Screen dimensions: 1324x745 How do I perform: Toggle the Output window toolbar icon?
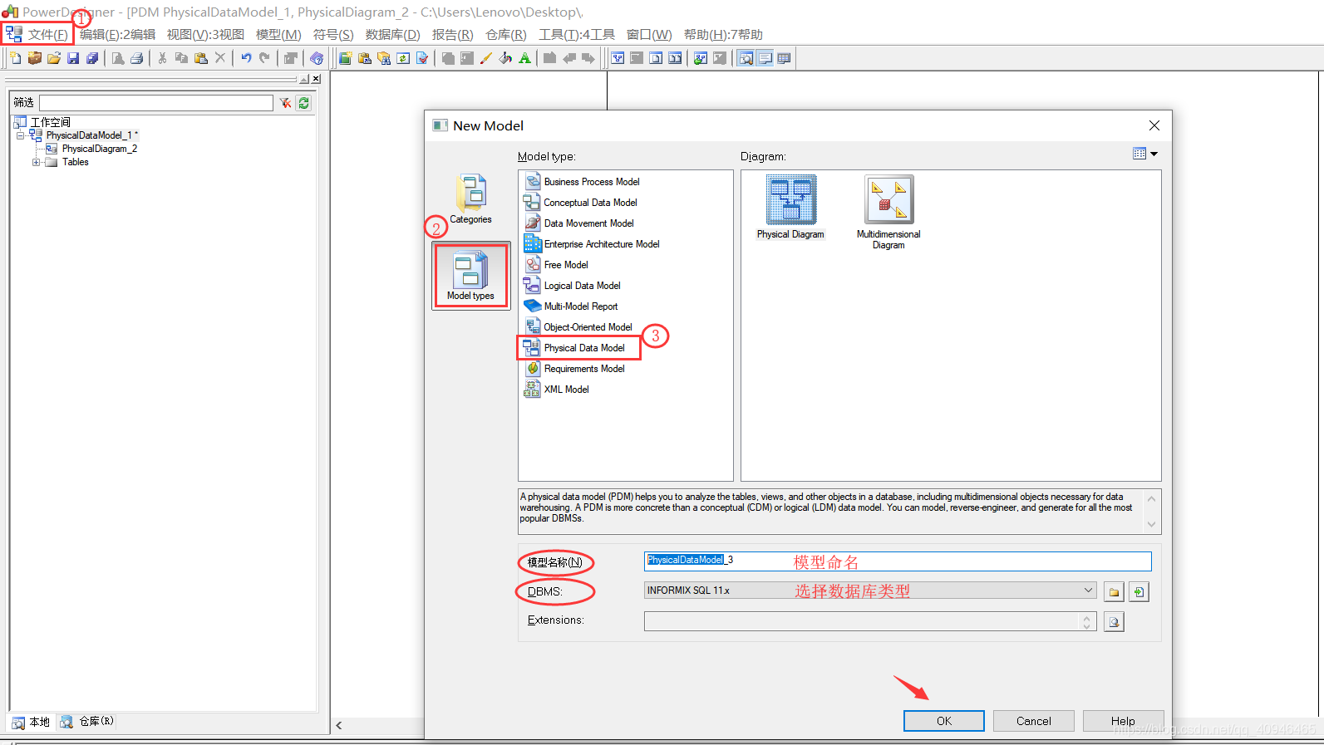[x=765, y=58]
